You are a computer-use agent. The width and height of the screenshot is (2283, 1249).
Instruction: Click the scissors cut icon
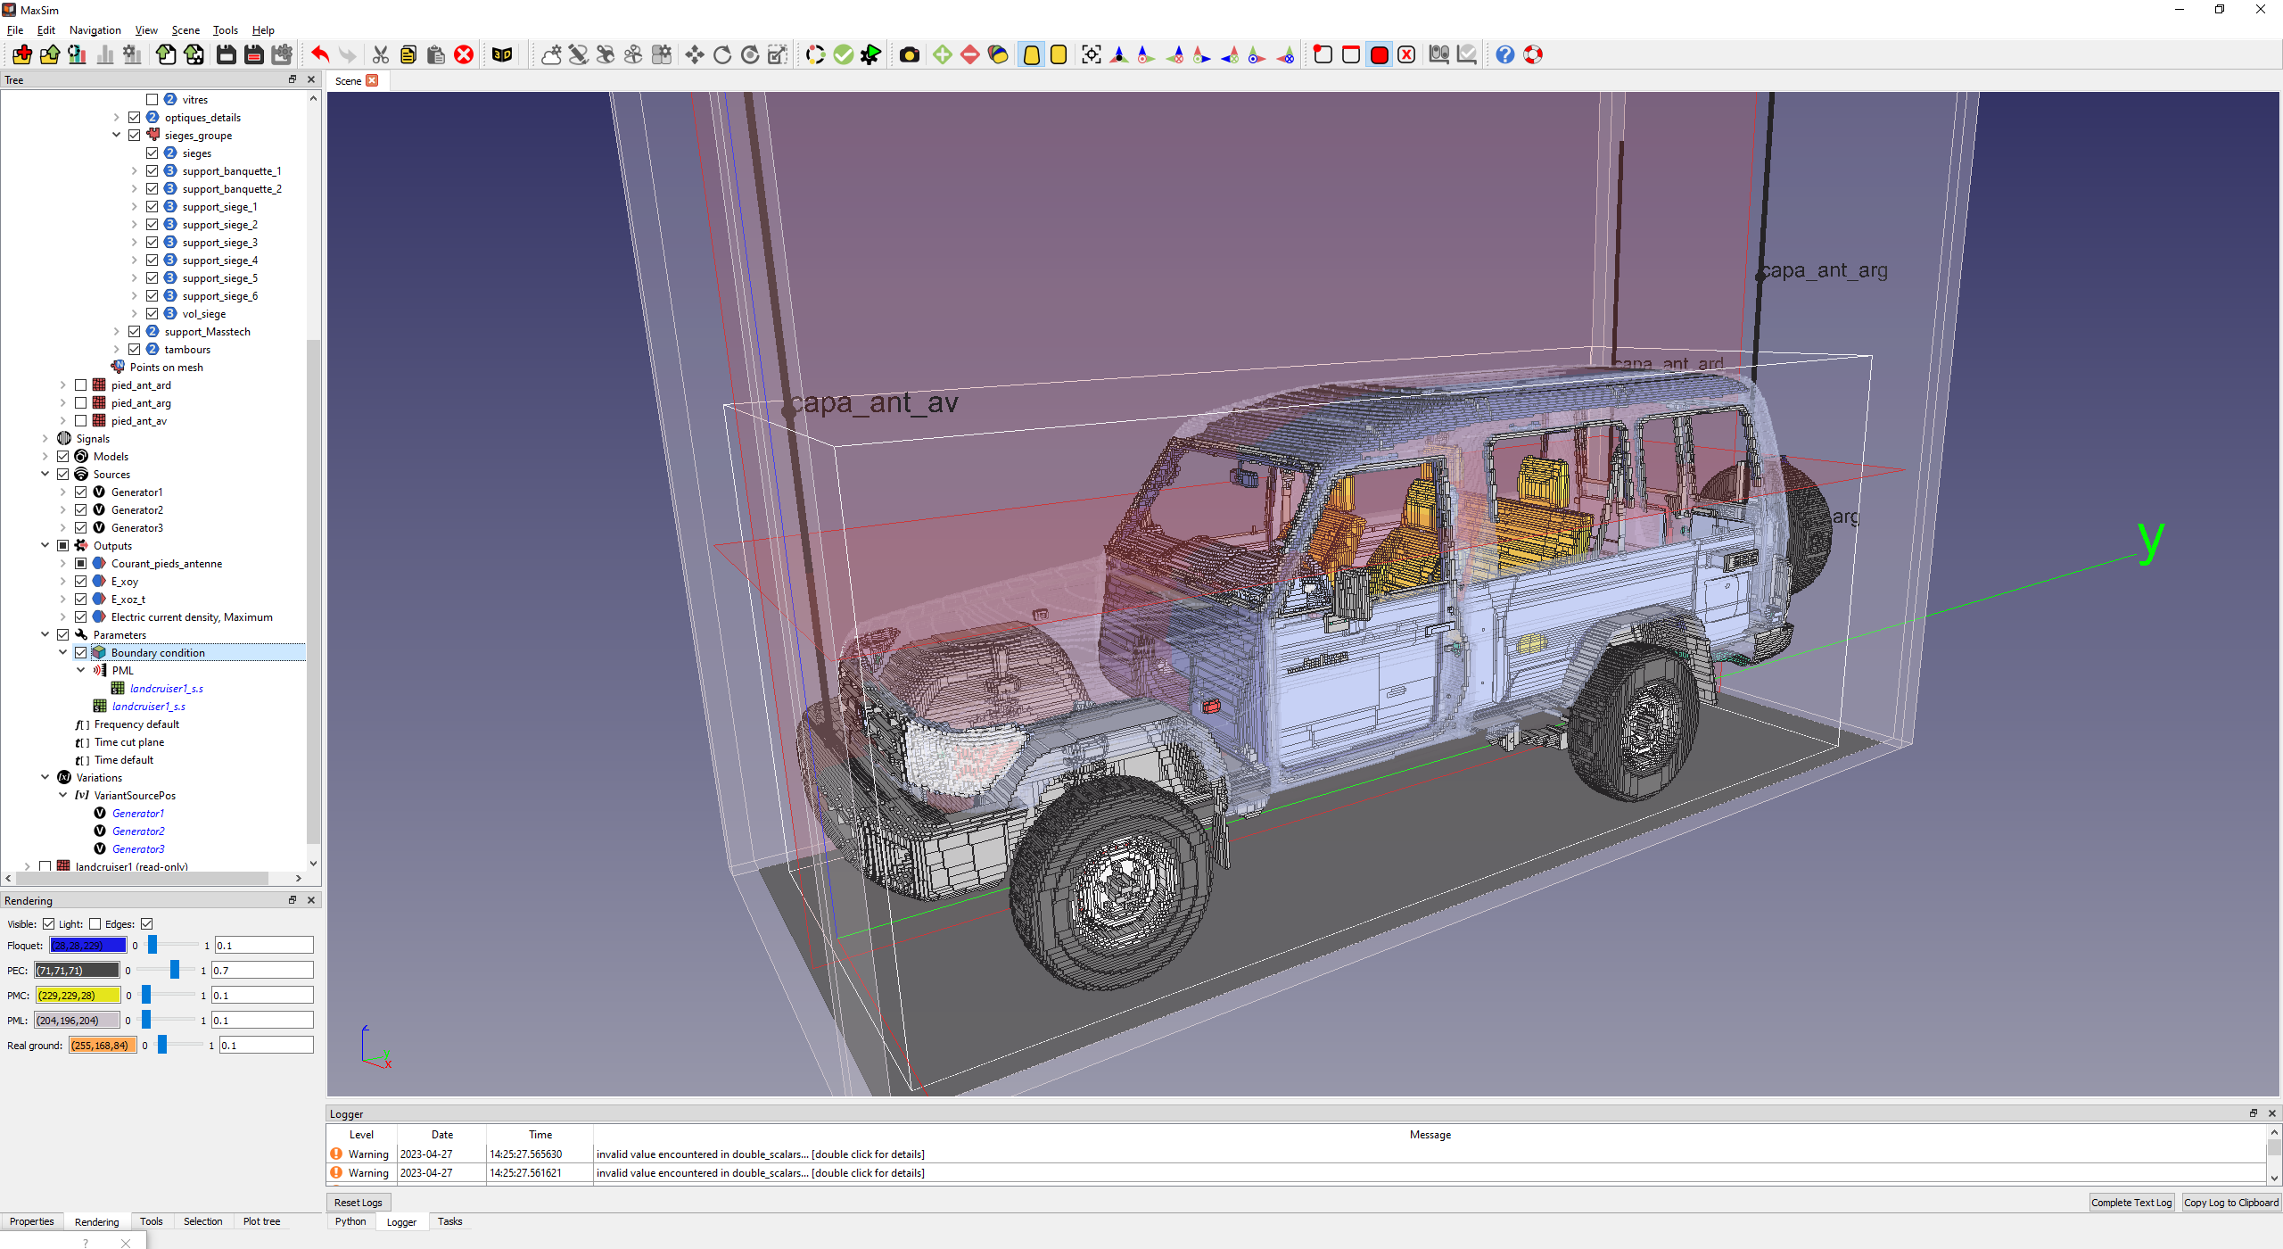(x=381, y=55)
